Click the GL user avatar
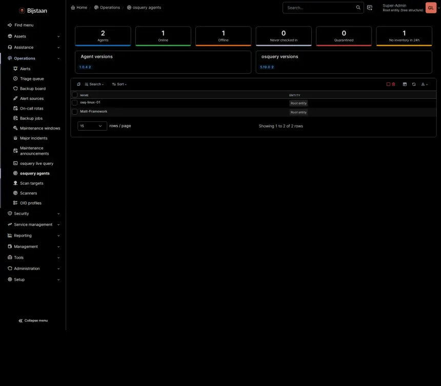This screenshot has width=441, height=386. [431, 8]
